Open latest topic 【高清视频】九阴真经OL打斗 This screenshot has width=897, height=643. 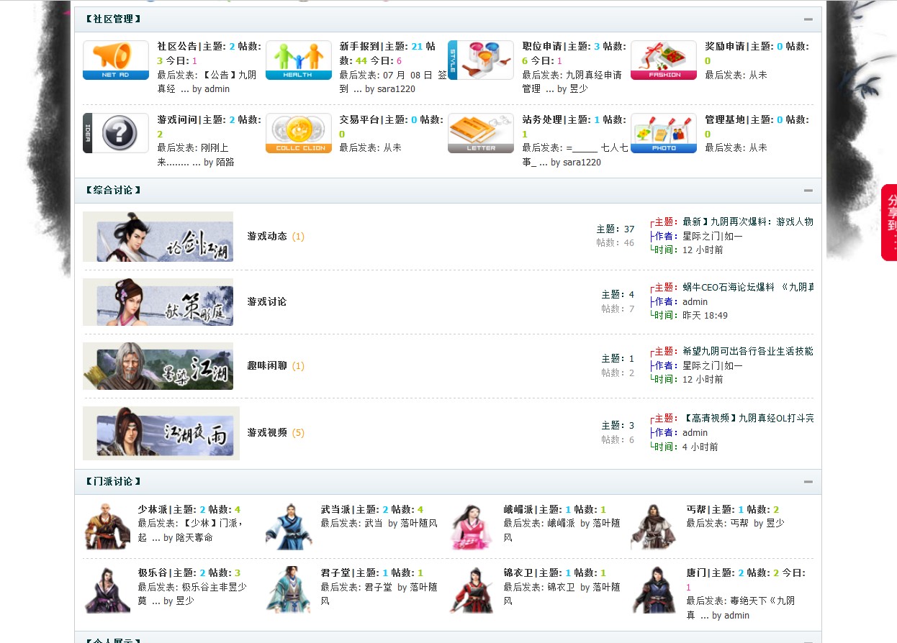pos(748,418)
